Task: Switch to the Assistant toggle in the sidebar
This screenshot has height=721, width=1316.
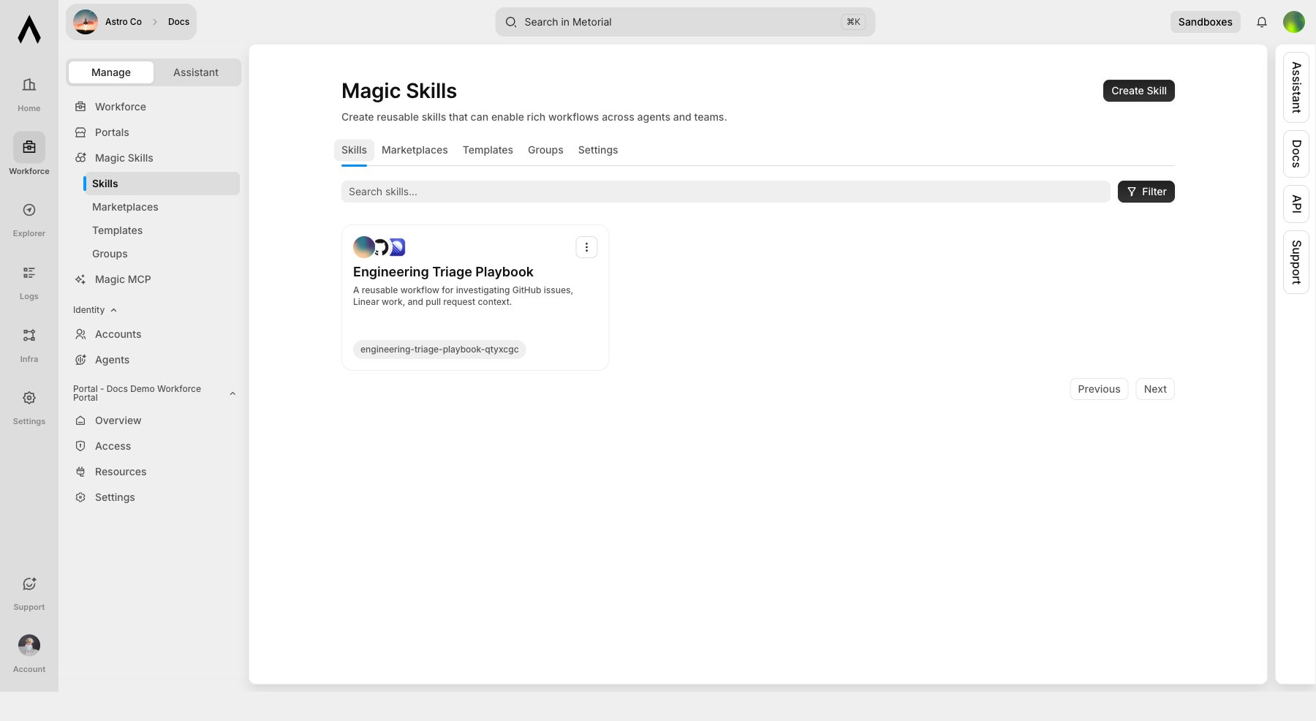Action: pos(196,72)
